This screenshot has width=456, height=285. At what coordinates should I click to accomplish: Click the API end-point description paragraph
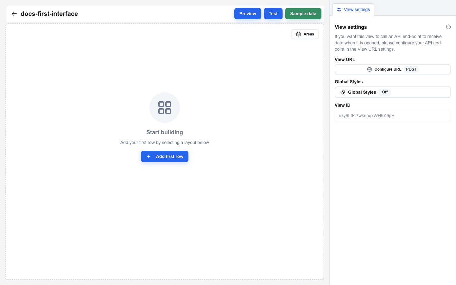(x=389, y=43)
